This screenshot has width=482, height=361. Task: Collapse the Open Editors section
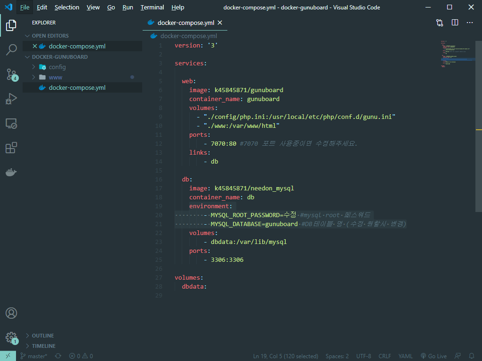(x=50, y=36)
